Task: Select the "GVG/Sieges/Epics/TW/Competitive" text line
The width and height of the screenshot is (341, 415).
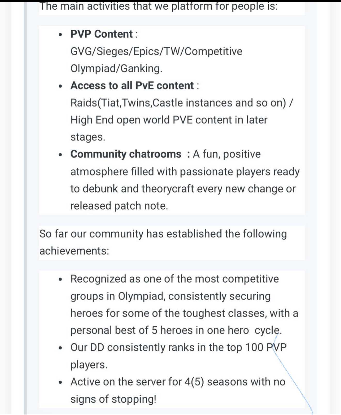Action: [x=156, y=51]
